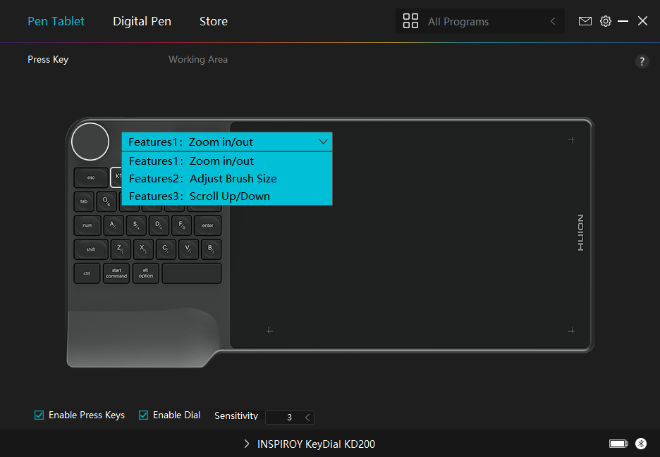Select the shift key on the tablet

pos(91,249)
